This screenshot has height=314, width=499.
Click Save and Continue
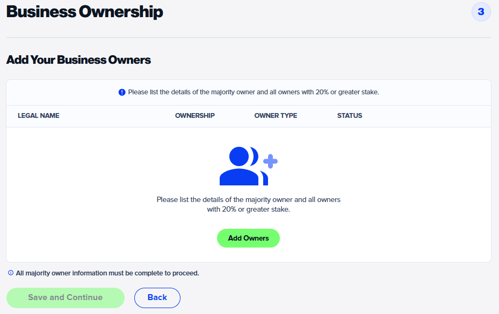(65, 297)
